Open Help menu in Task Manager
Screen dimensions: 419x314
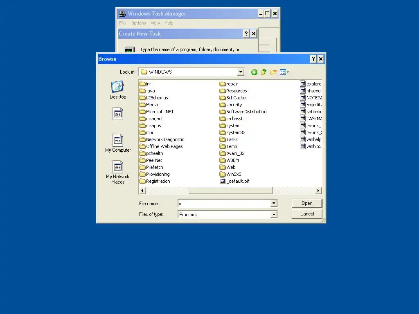(169, 23)
